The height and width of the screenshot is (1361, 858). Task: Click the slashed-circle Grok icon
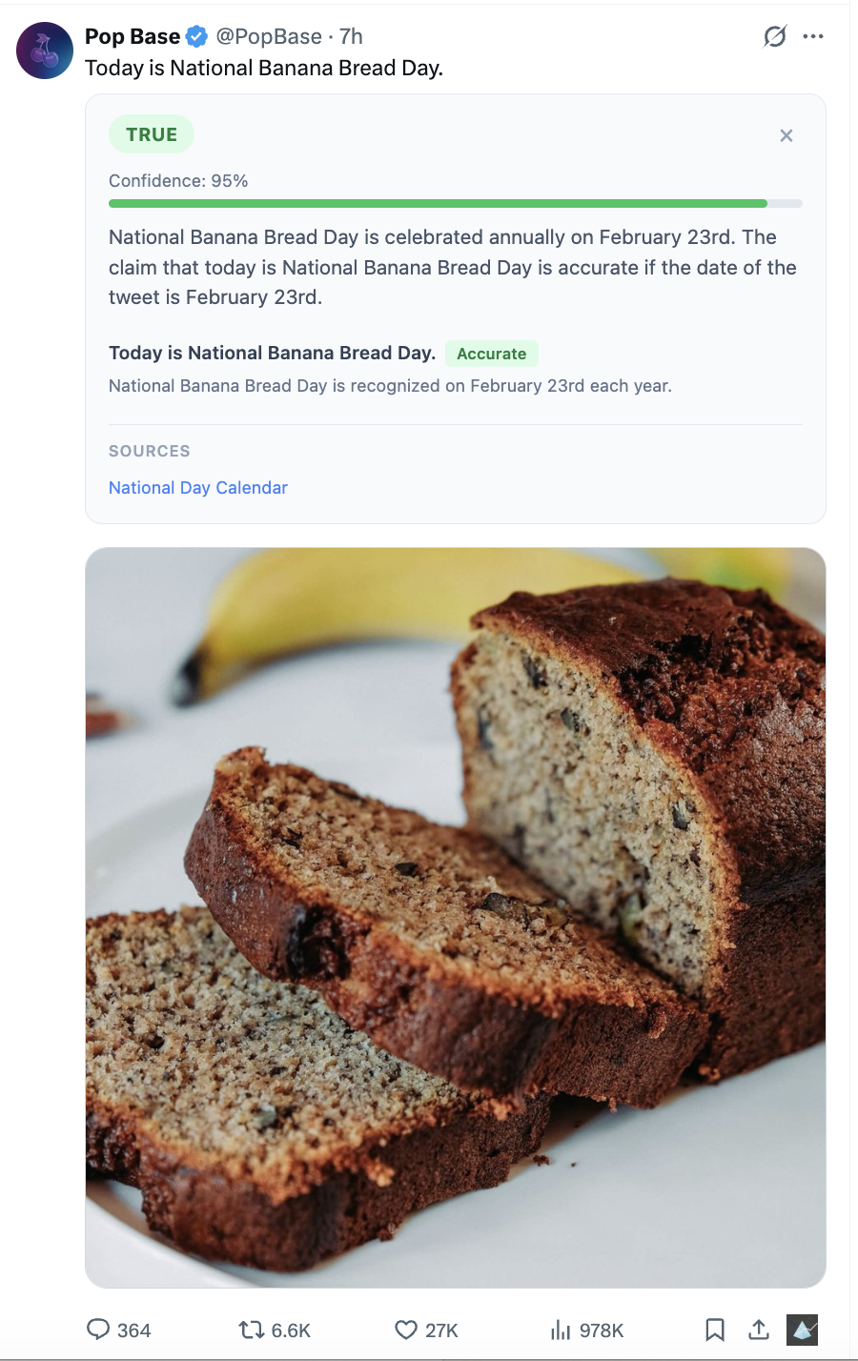[x=775, y=35]
